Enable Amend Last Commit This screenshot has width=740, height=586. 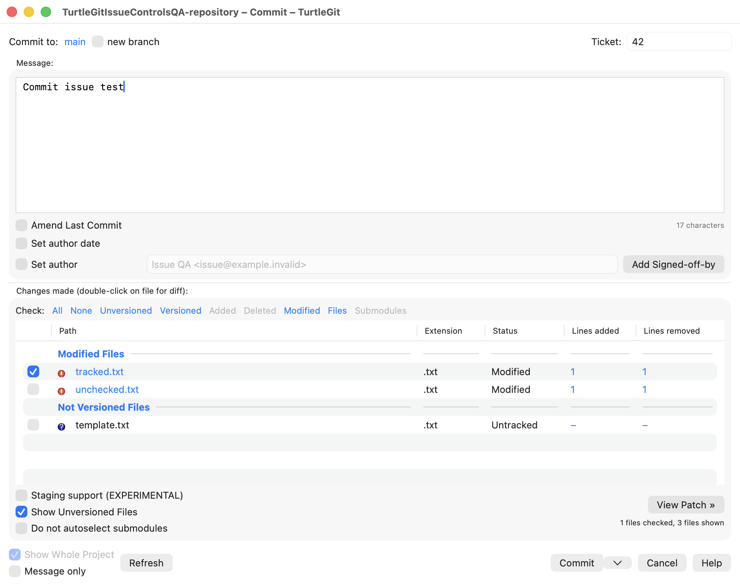[x=21, y=225]
